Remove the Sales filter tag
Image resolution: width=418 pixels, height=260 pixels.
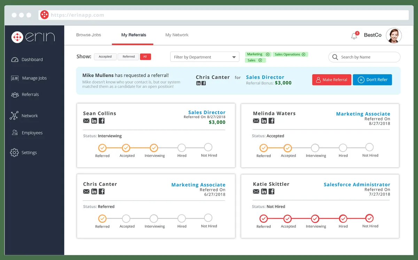click(260, 60)
